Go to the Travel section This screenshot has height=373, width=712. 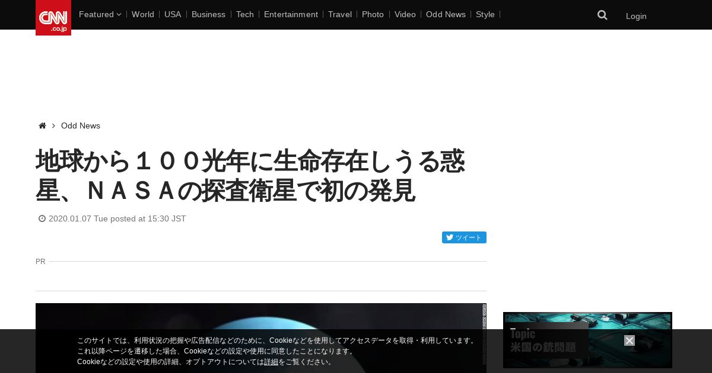340,14
